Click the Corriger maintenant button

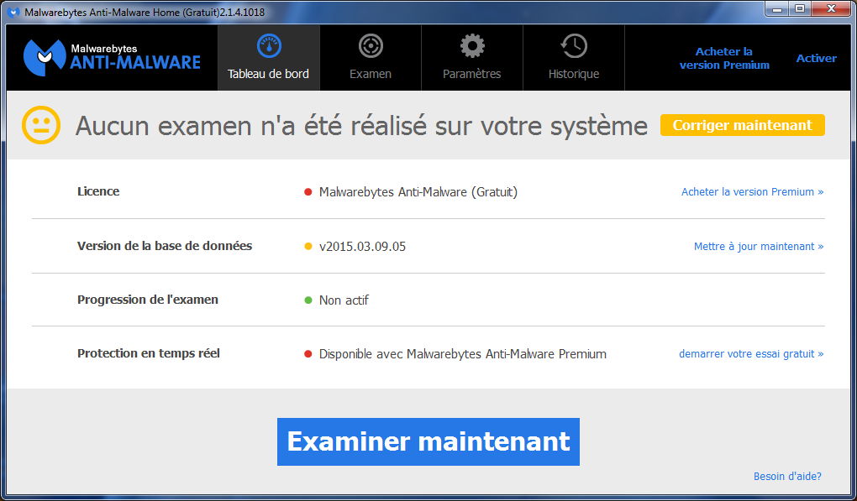[x=742, y=124]
